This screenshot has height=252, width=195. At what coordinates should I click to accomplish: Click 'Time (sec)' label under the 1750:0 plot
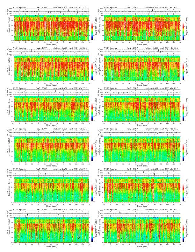pos(142,246)
